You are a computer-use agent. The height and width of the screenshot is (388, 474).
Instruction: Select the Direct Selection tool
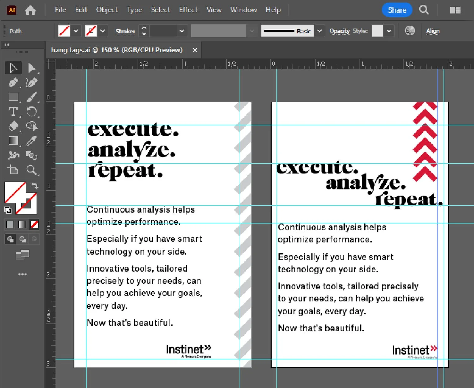coord(32,68)
